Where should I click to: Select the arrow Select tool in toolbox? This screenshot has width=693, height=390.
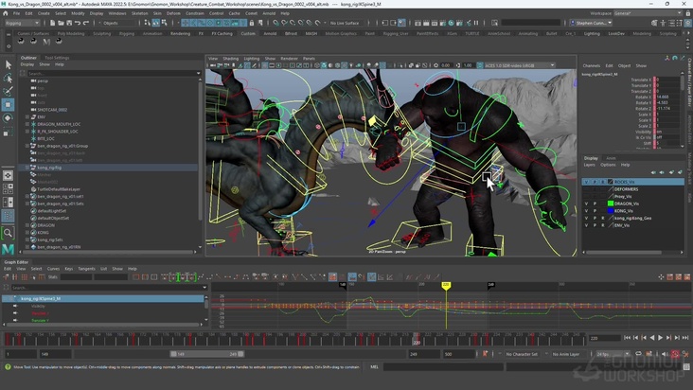coord(8,64)
